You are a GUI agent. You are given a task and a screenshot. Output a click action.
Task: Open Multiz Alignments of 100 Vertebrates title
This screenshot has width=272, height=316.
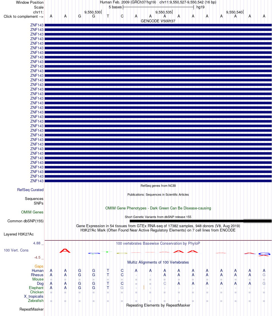click(x=158, y=262)
